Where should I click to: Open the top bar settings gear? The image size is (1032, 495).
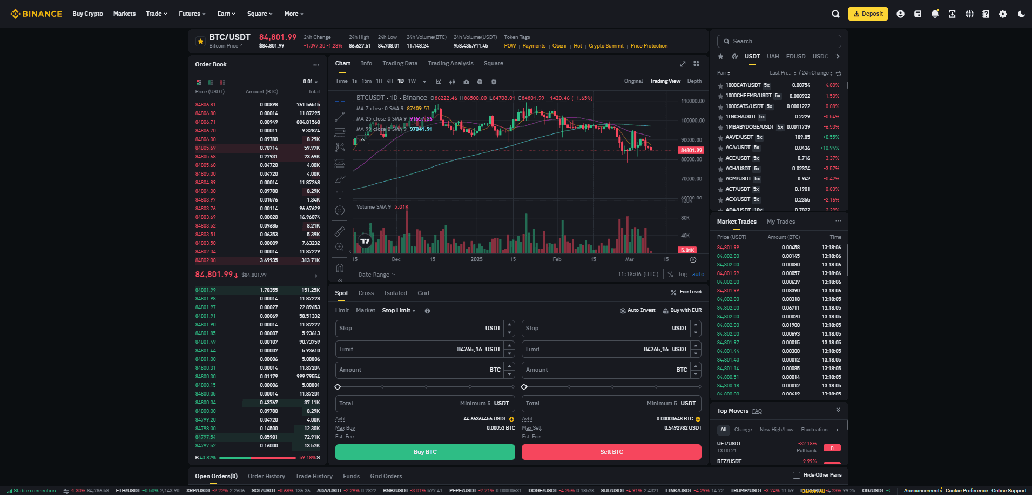[1003, 14]
